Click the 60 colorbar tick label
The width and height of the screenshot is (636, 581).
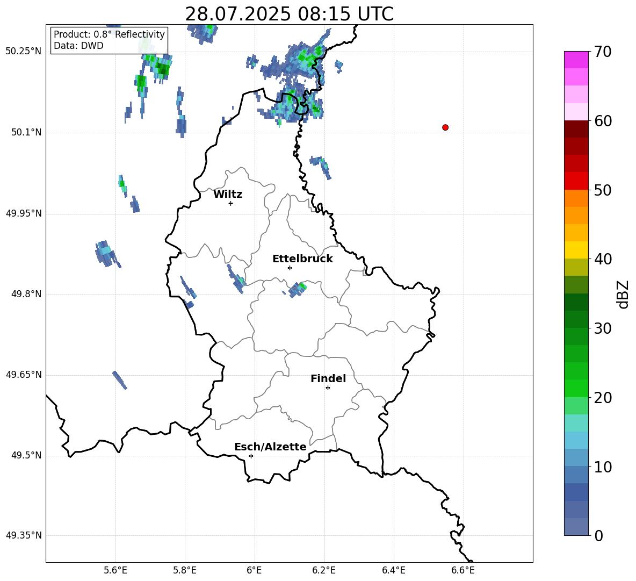[603, 121]
